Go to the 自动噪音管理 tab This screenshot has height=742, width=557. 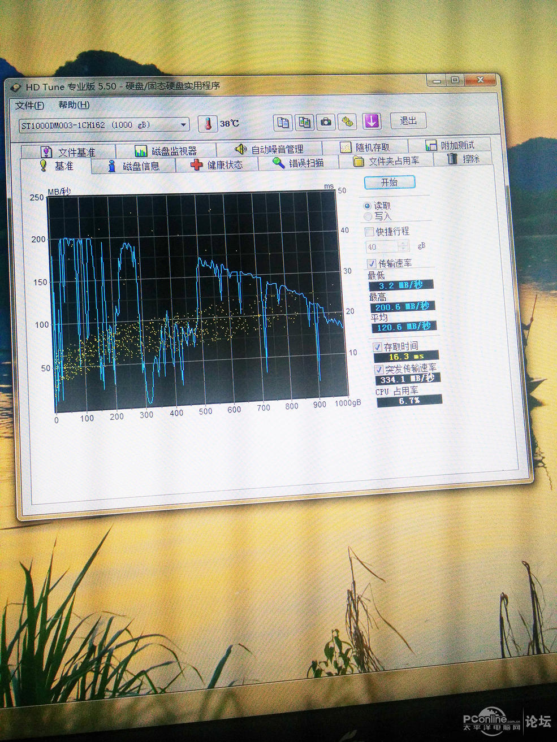coord(269,149)
